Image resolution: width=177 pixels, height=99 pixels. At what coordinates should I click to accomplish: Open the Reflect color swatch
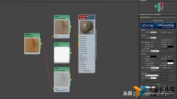(153, 38)
